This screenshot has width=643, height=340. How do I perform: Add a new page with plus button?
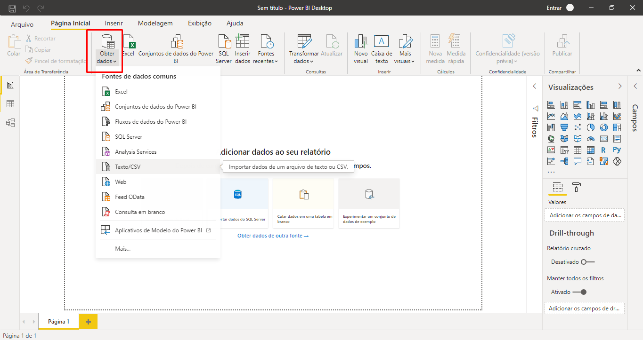88,322
